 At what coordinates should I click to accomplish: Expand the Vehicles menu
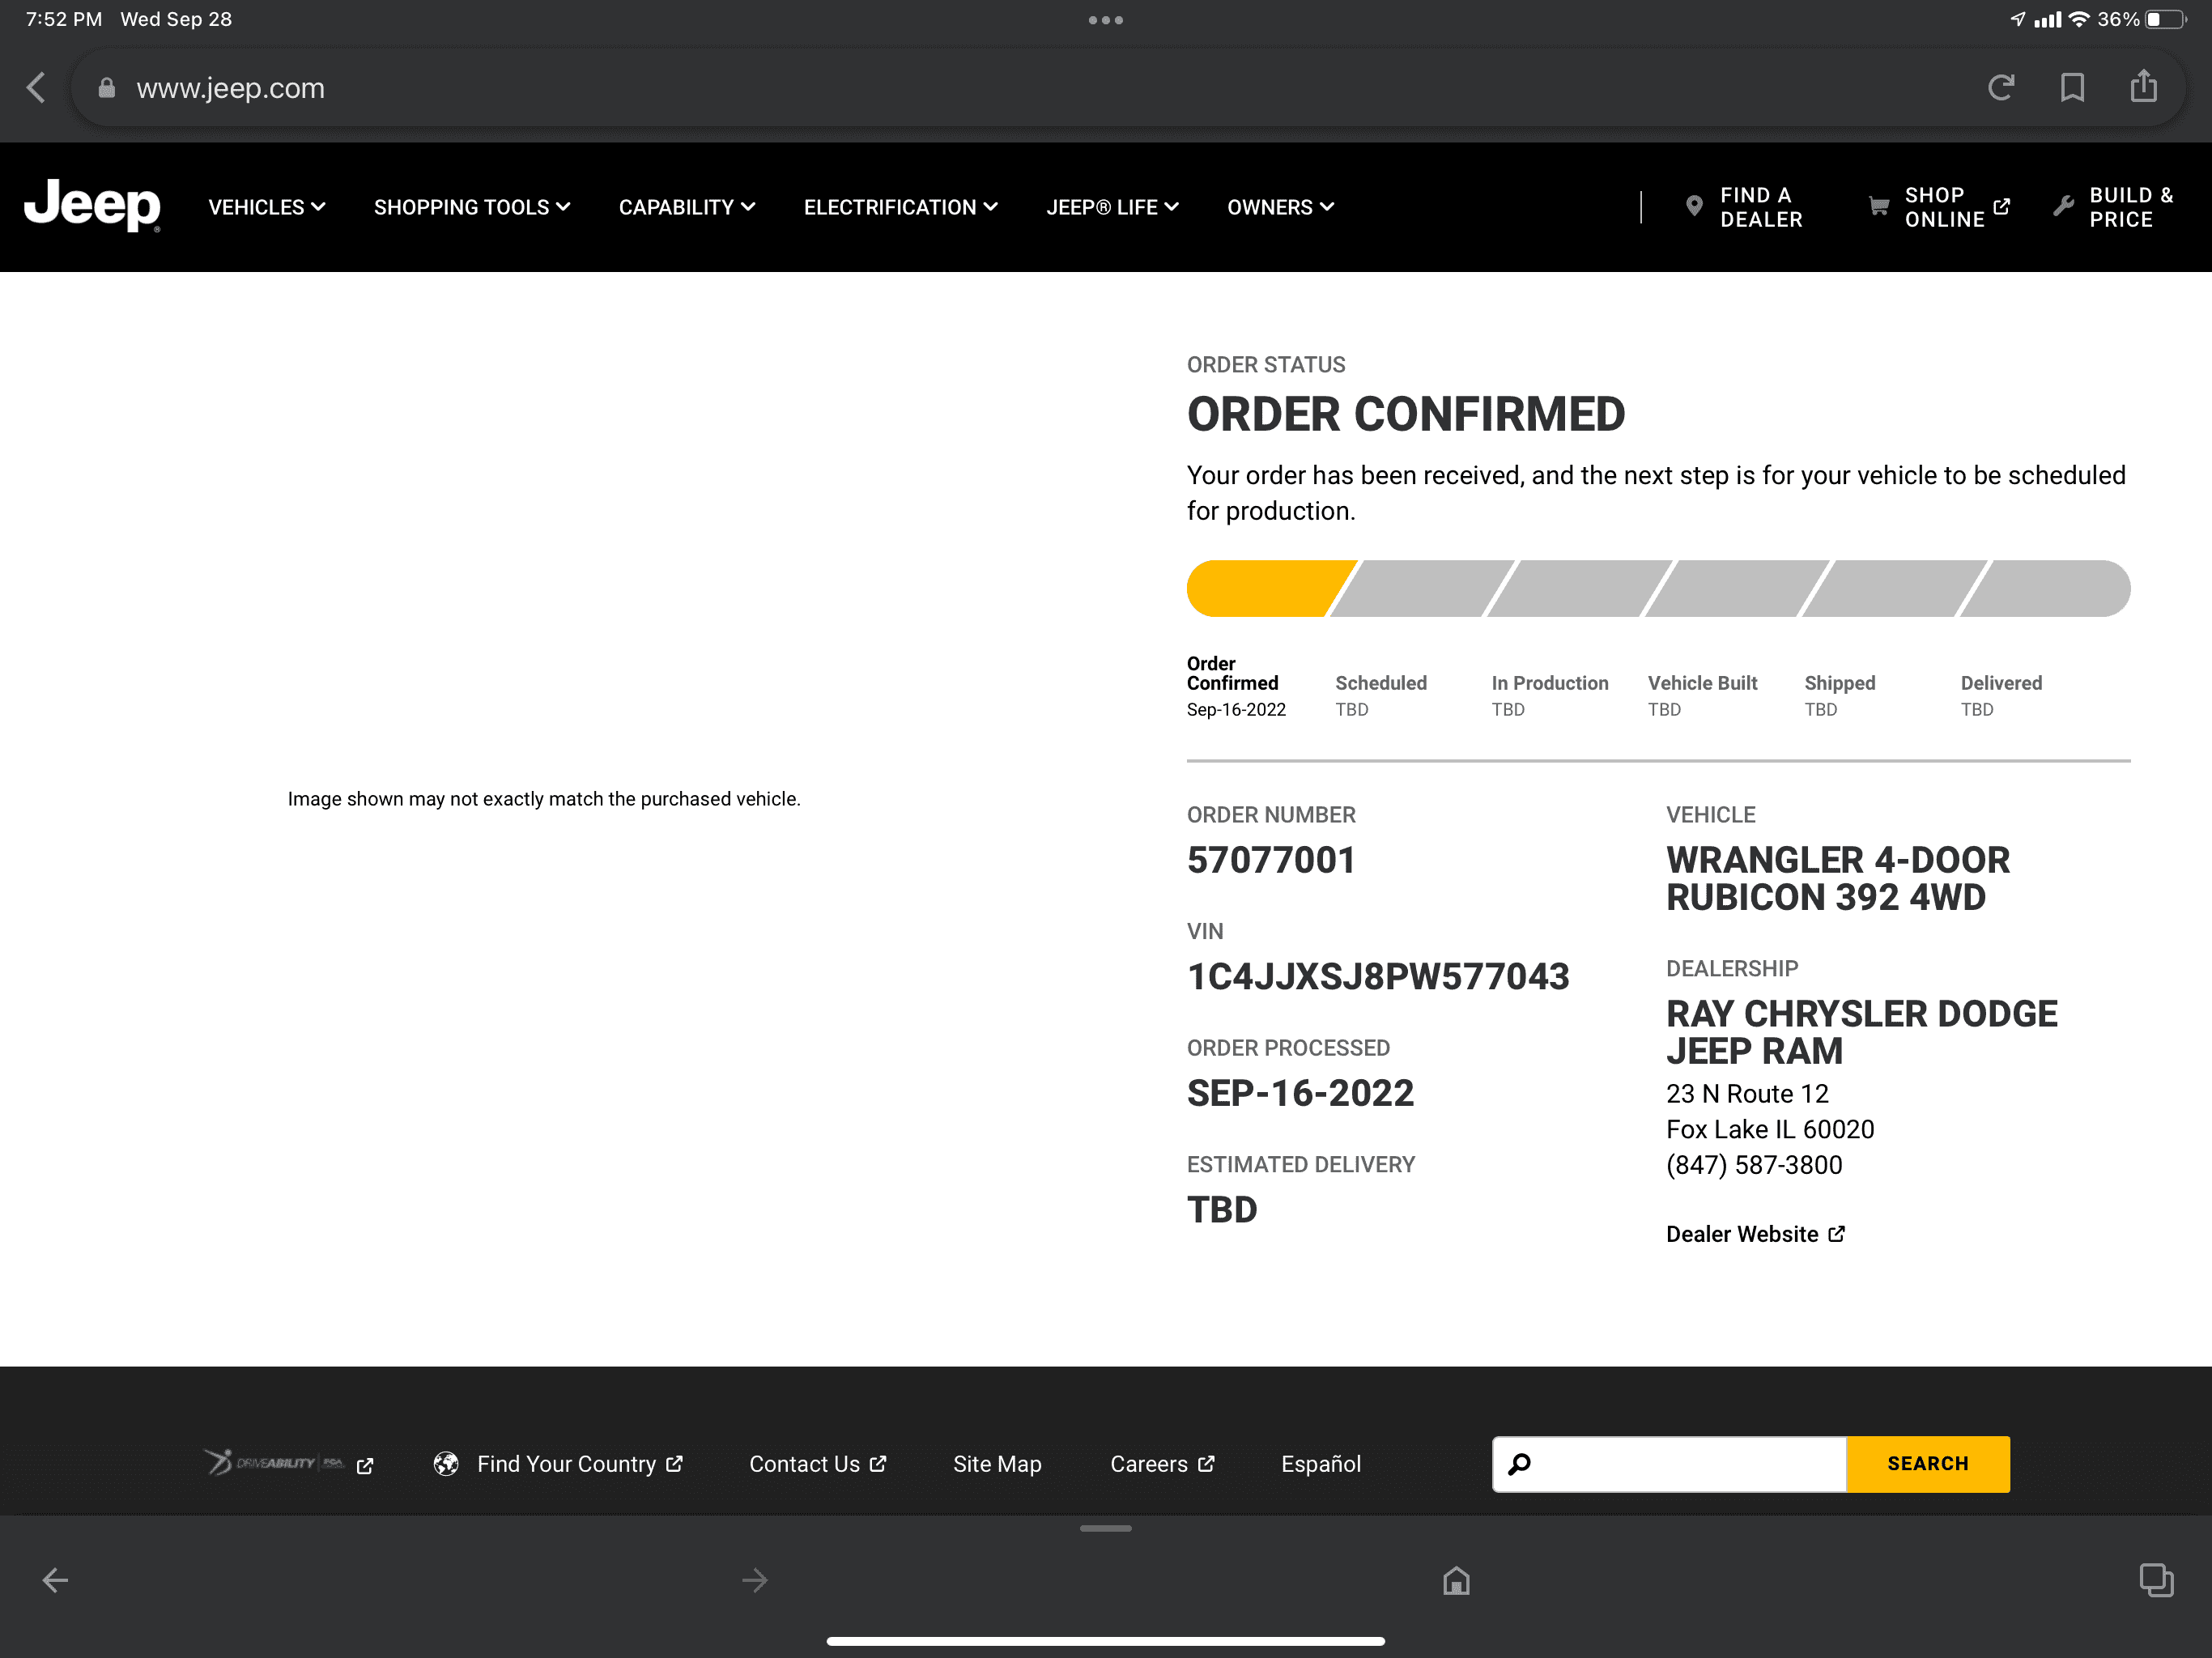pyautogui.click(x=267, y=207)
